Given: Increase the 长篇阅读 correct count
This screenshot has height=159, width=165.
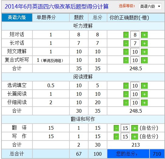Looking at the screenshot, I should 144,94.
